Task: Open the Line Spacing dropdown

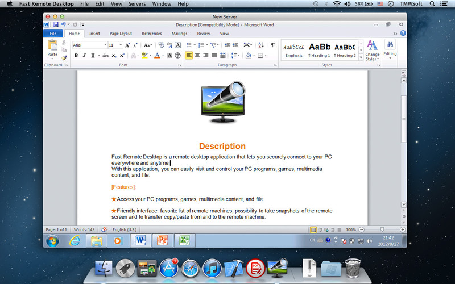Action: [x=235, y=55]
